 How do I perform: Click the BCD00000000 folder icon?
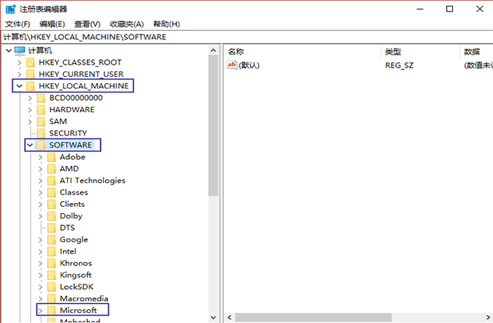point(41,98)
